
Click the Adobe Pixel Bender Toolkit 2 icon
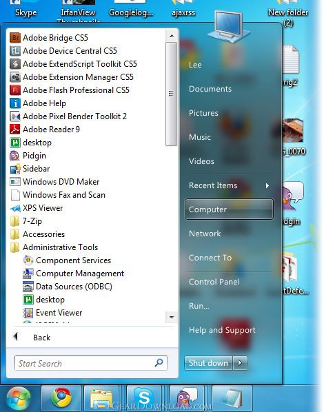click(x=15, y=116)
